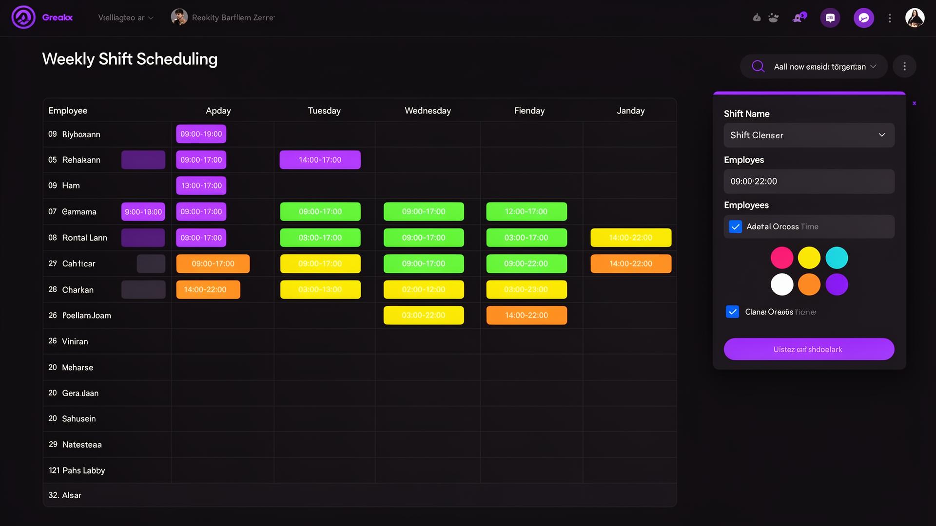Screen dimensions: 936x526
Task: Open user profile avatar at top right
Action: 915,18
